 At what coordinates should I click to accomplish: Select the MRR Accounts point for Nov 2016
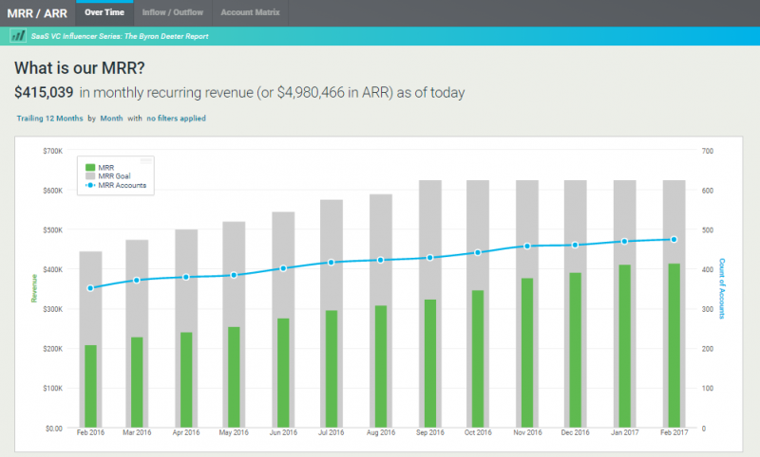(527, 246)
